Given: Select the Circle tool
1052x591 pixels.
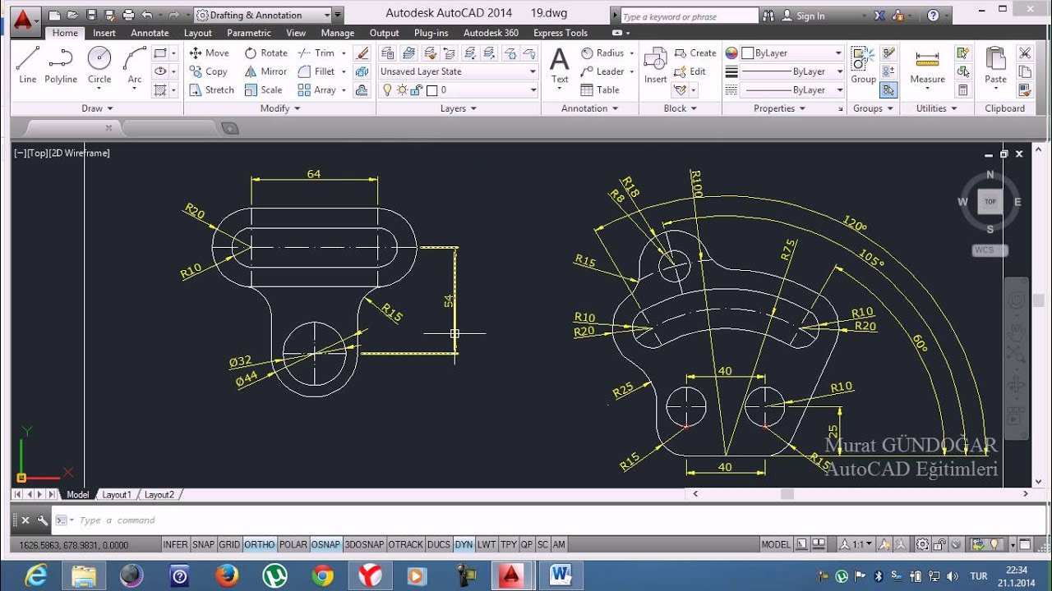Looking at the screenshot, I should coord(99,64).
